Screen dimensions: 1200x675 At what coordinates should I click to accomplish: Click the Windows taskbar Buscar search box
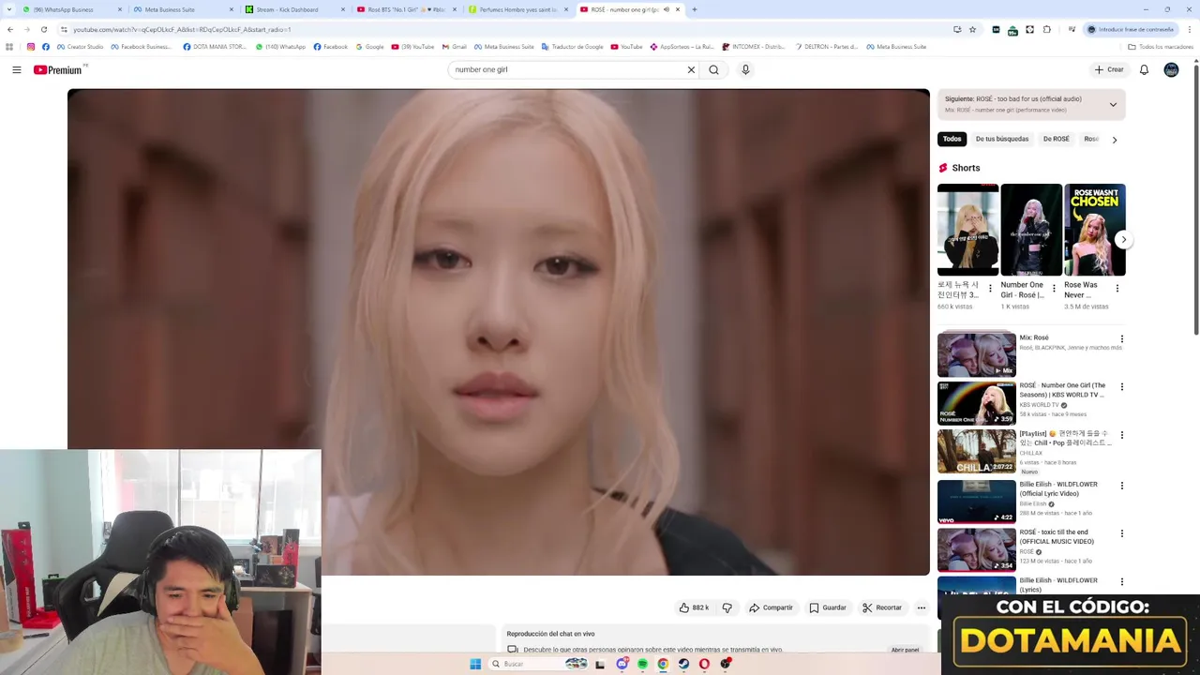point(539,664)
